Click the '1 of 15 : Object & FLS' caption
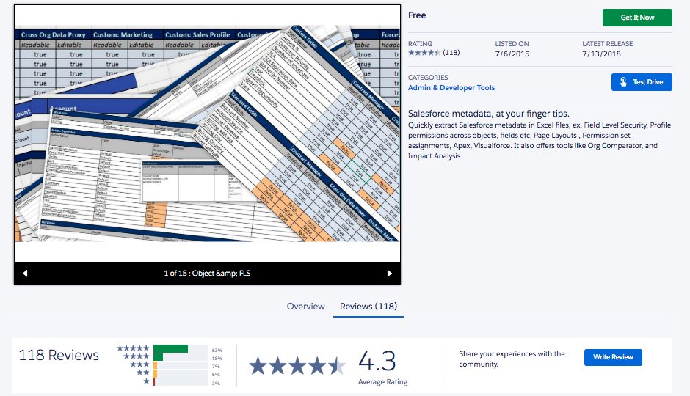 click(x=207, y=274)
